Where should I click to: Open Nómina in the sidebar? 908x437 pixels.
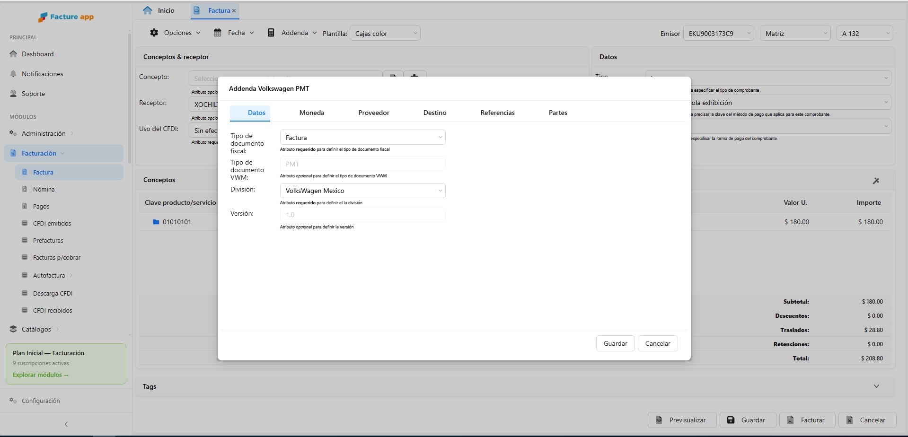(44, 189)
